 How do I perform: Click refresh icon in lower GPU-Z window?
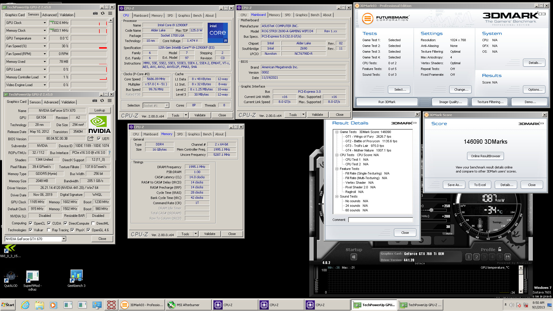(x=102, y=101)
